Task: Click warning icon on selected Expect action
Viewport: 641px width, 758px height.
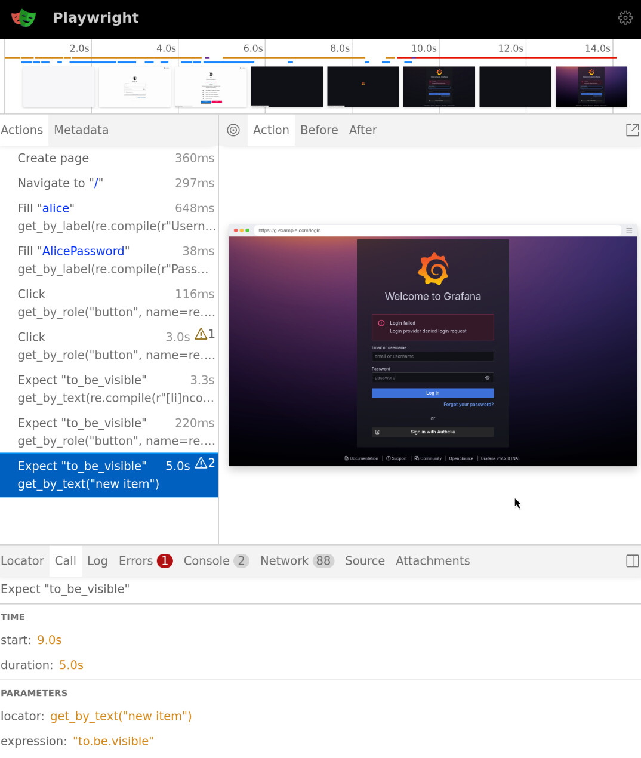Action: [x=201, y=463]
